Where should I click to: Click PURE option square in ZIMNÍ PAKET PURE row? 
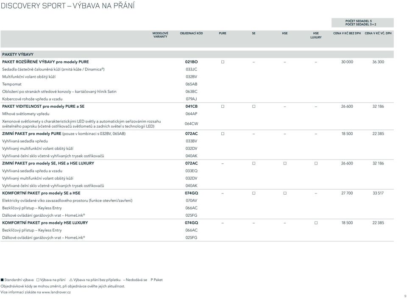click(x=223, y=134)
